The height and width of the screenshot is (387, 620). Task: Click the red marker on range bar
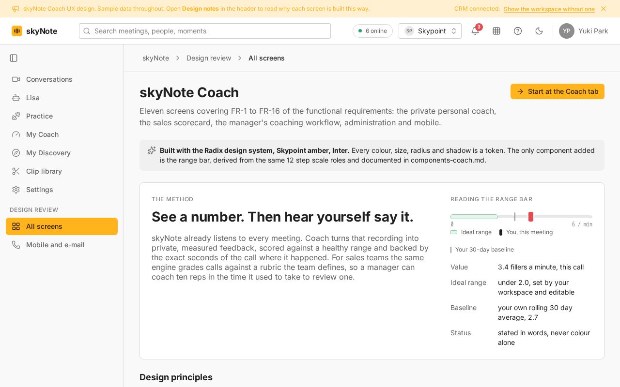[x=531, y=217]
